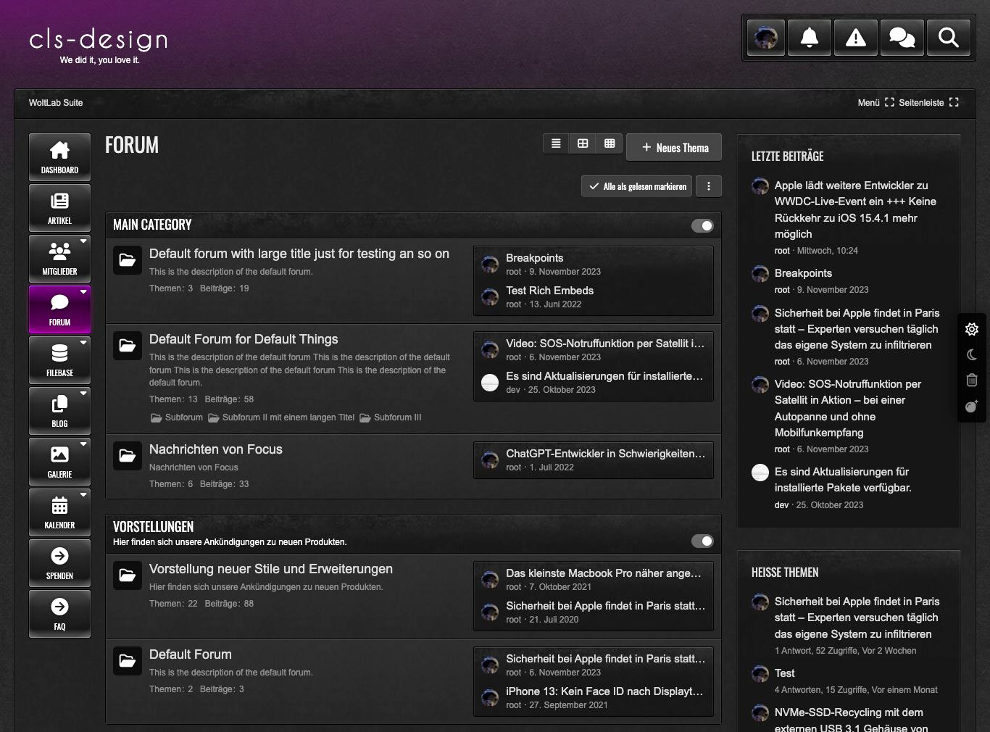Open the three-dot more options dropdown

point(709,186)
